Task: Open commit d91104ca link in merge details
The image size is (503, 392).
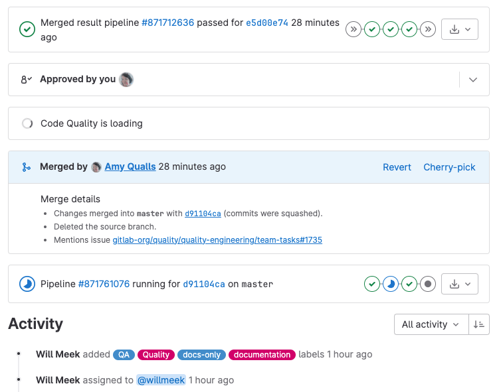Action: point(203,214)
